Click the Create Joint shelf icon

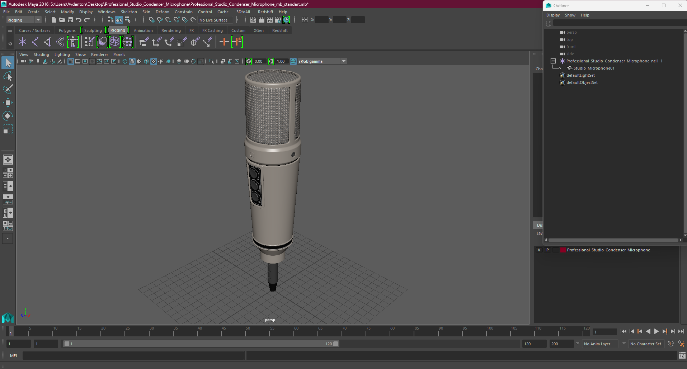click(x=35, y=42)
